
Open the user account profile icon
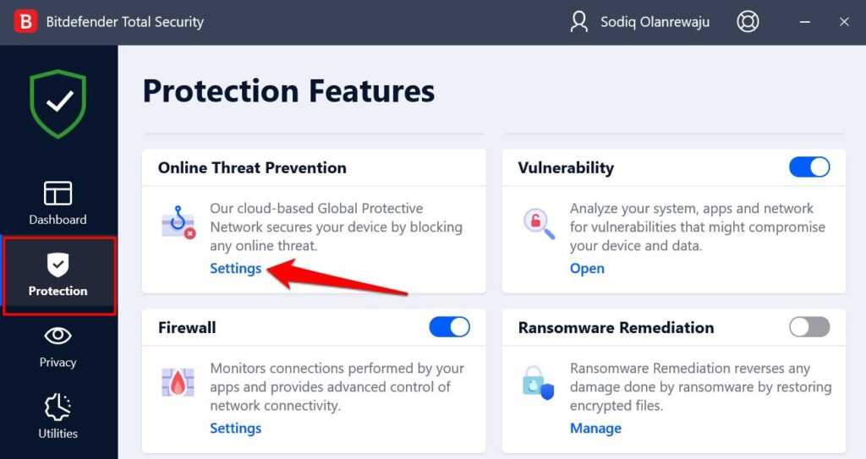pyautogui.click(x=579, y=22)
